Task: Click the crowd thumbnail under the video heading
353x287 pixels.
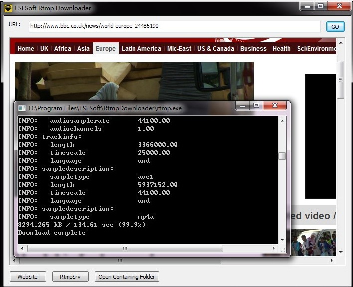Action: click(x=314, y=243)
